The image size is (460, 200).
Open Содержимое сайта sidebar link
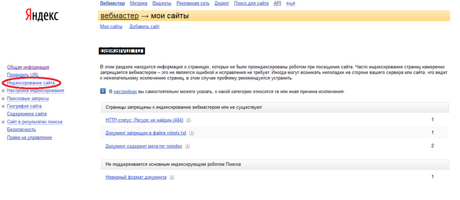coord(27,114)
